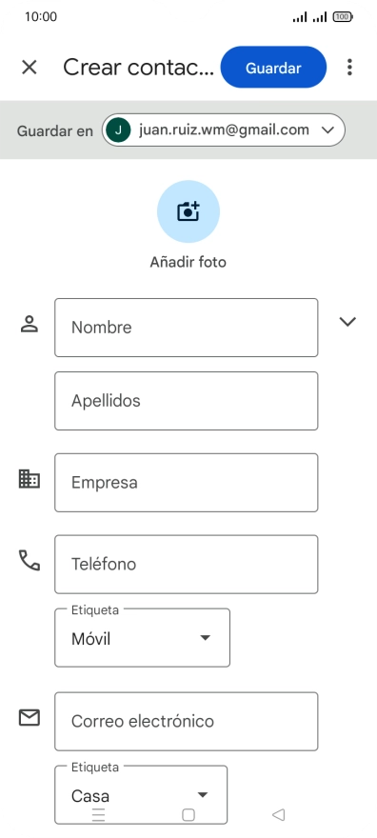Open the juan.ruiz.wm@gmail.com account selector
This screenshot has height=838, width=377.
tap(223, 130)
